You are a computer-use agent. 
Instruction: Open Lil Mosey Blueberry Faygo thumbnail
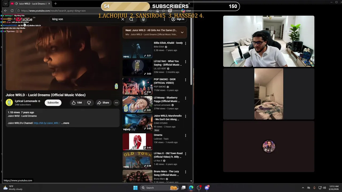point(137,104)
